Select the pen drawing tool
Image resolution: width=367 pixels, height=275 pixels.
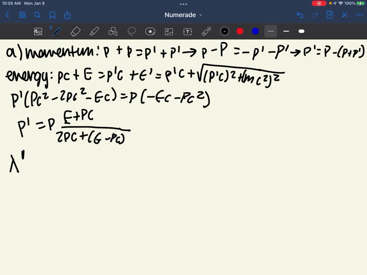(x=56, y=32)
